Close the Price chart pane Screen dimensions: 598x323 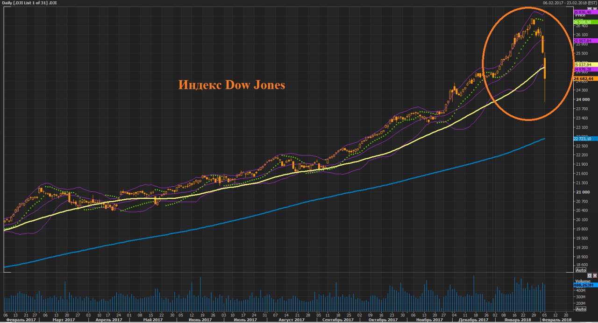tap(595, 8)
